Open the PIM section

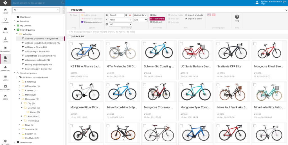[x=5, y=59]
